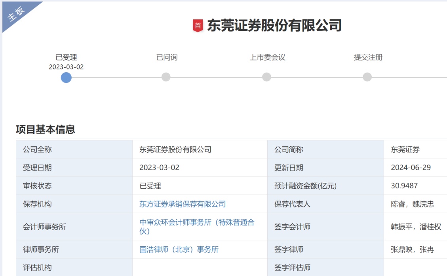447x276 pixels.
Task: Click the 保荐代表人 field label
Action: coord(292,204)
